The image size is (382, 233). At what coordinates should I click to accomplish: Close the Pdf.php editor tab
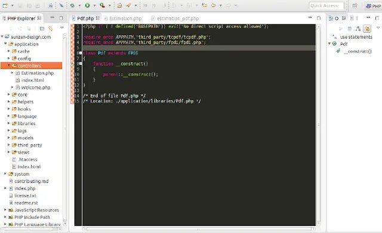click(x=98, y=18)
